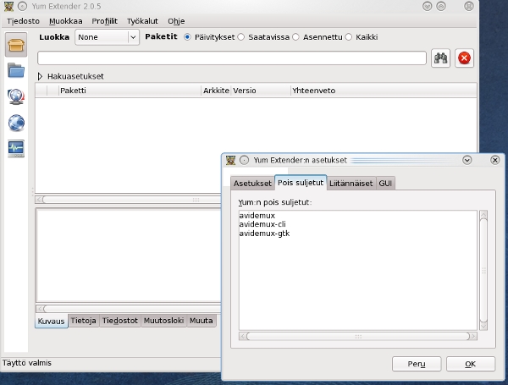This screenshot has width=508, height=385.
Task: Sort by Paketti column header
Action: tap(130, 91)
